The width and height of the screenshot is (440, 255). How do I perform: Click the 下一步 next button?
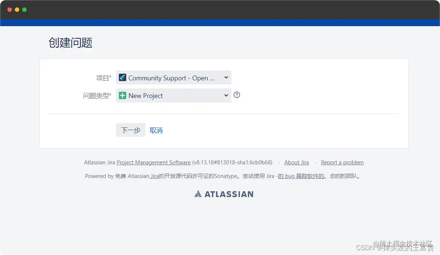click(x=130, y=130)
